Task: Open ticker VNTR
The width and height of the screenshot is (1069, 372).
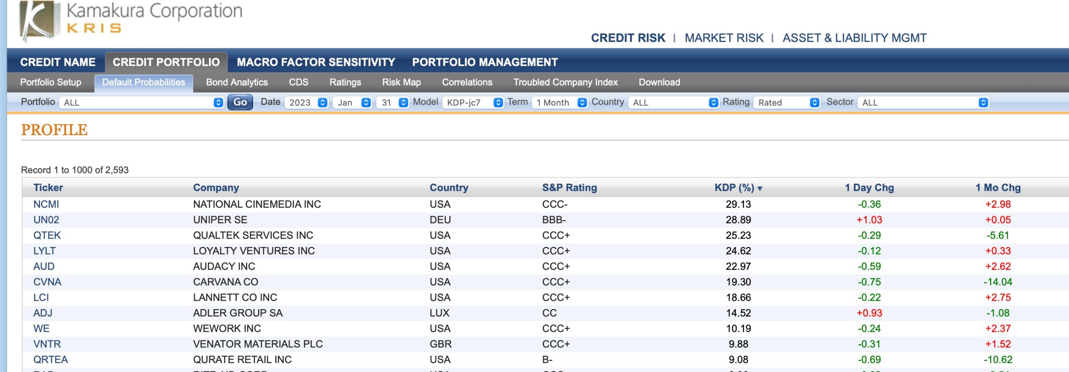Action: tap(47, 344)
